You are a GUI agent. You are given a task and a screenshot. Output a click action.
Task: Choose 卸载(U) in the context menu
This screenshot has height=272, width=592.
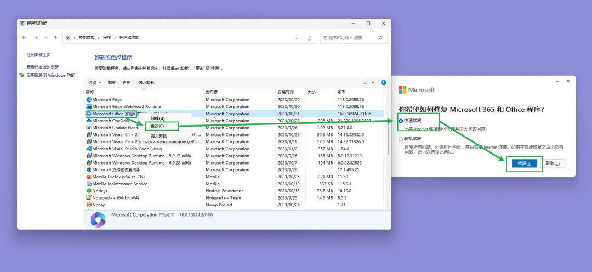tap(157, 118)
